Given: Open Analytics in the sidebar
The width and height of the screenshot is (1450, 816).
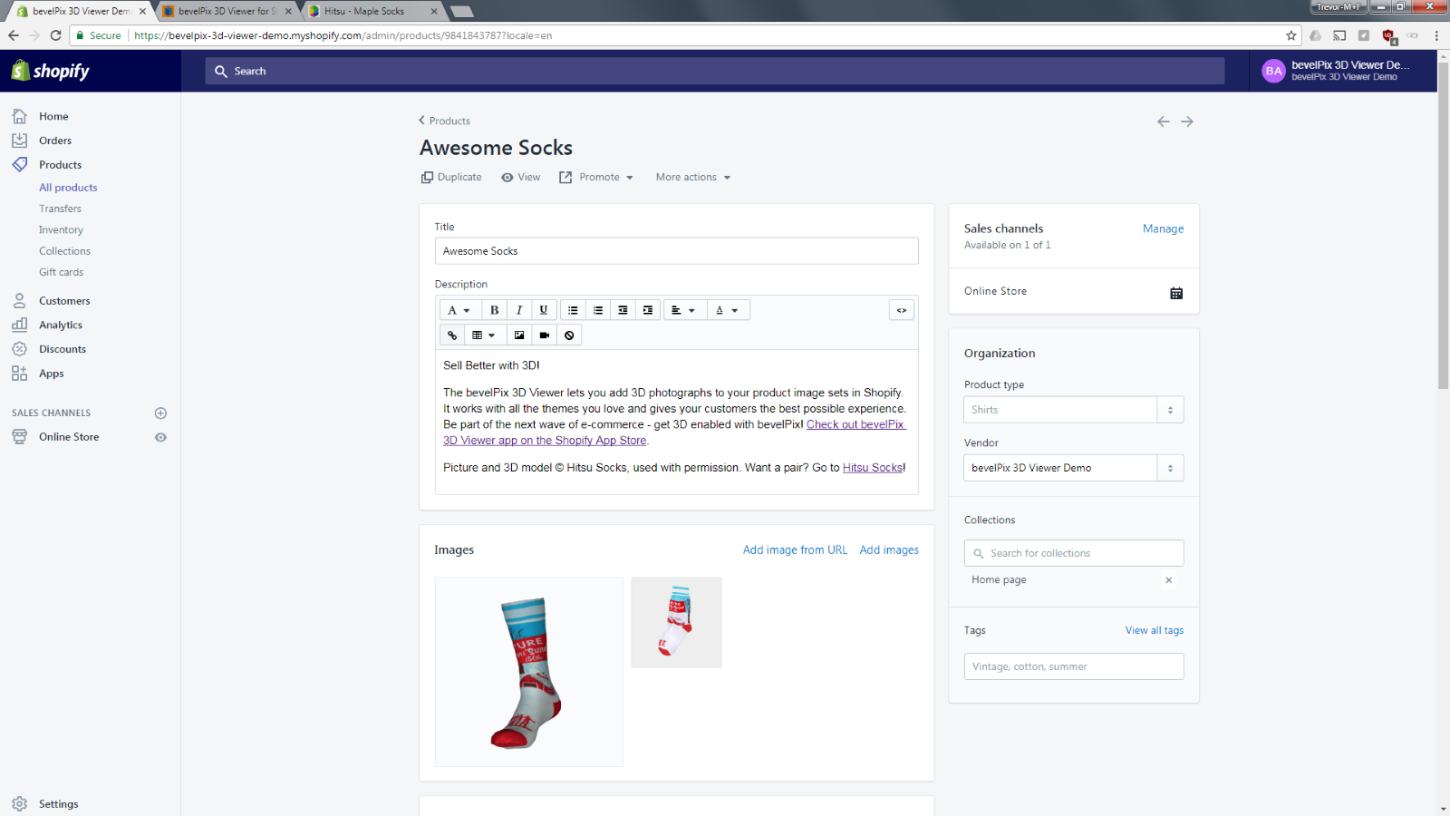Looking at the screenshot, I should point(61,325).
